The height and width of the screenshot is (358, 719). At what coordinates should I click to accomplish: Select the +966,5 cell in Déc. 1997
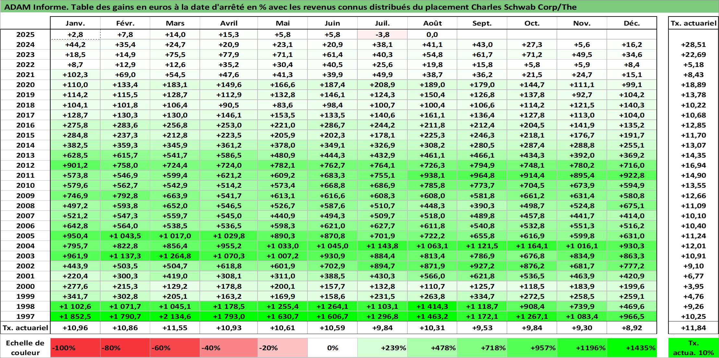(632, 316)
